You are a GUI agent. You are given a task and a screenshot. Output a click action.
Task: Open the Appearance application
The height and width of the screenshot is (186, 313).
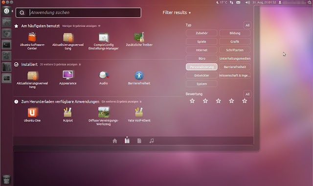pyautogui.click(x=67, y=78)
